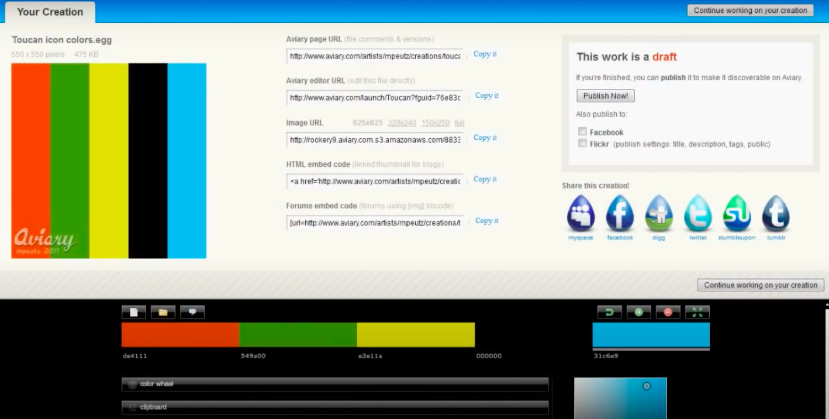Click the 31c6e9 hex value
This screenshot has height=419, width=829.
tap(606, 356)
